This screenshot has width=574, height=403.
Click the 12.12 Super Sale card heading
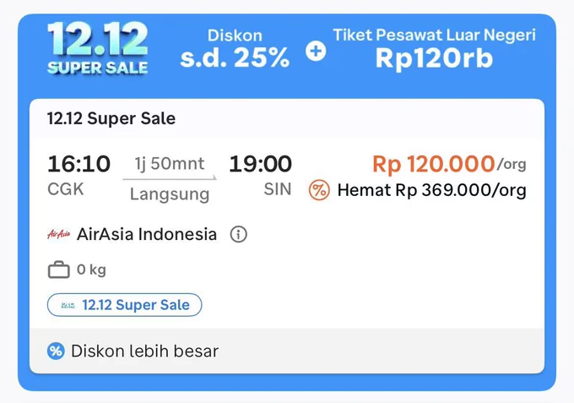tap(111, 118)
